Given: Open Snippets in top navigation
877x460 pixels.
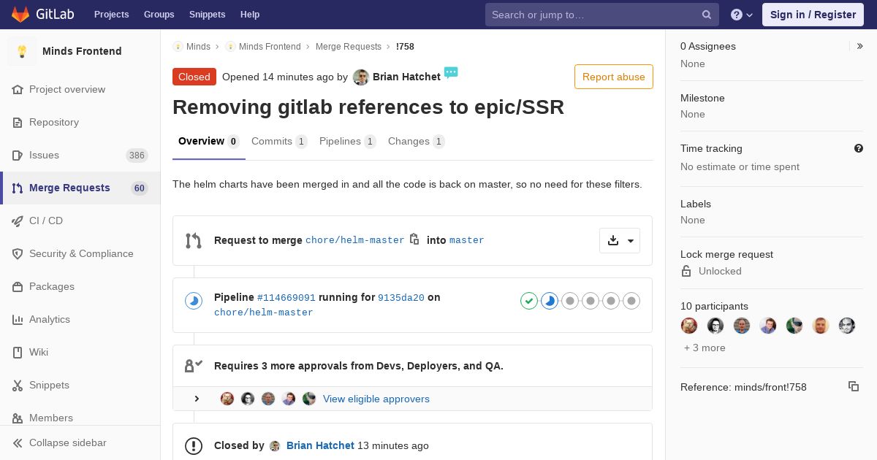Looking at the screenshot, I should [208, 15].
